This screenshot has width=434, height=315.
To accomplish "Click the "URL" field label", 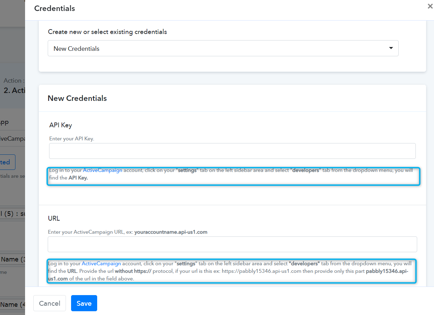I will coord(54,218).
